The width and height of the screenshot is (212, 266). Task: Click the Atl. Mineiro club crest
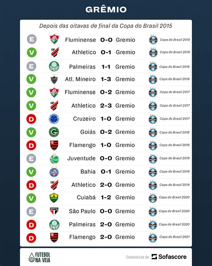54,79
